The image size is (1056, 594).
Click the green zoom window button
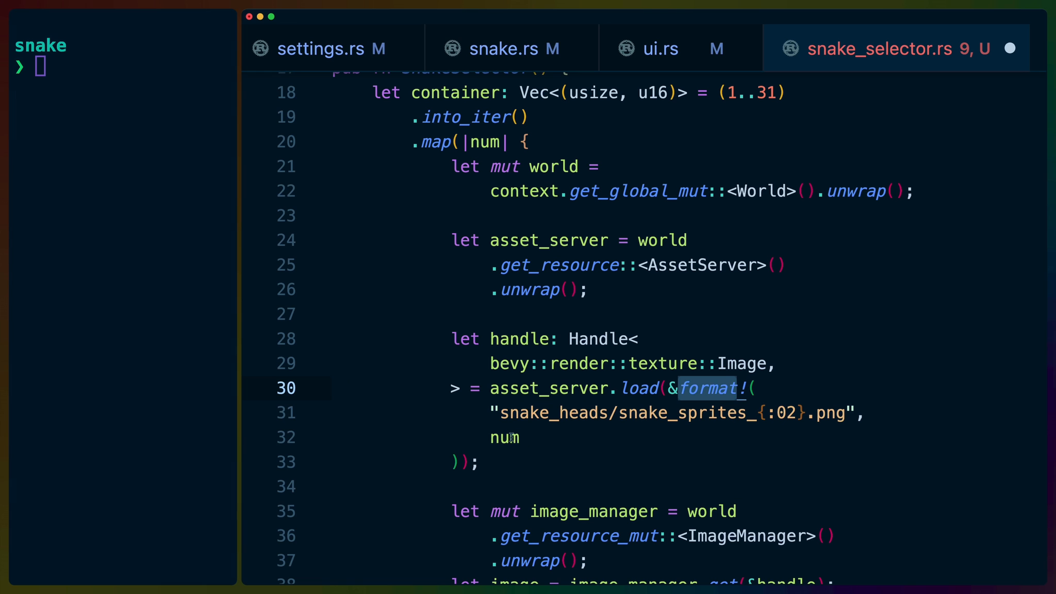coord(271,16)
